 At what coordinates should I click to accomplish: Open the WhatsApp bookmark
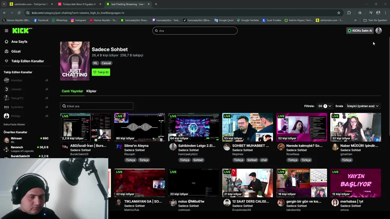coord(60,20)
